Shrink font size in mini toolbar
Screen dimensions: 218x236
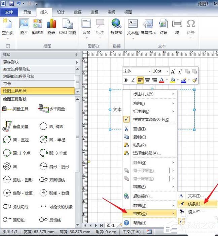180,71
